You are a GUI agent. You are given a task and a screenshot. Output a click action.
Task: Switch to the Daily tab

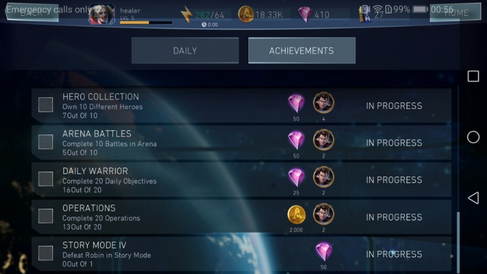pos(185,51)
